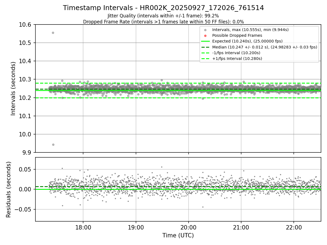Click the Jitter Quality 99.2% subtitle

[163, 16]
